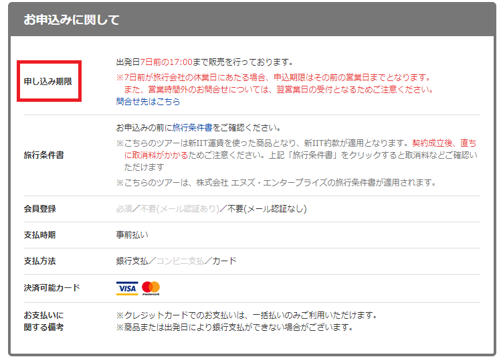
Task: Click the クレジットカード一括払い note line
Action: (x=247, y=315)
